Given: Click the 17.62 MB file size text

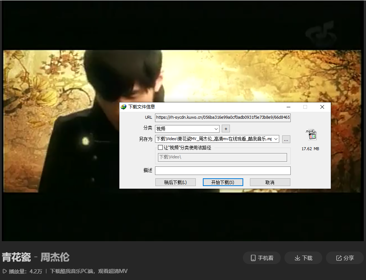Looking at the screenshot, I should (x=310, y=149).
